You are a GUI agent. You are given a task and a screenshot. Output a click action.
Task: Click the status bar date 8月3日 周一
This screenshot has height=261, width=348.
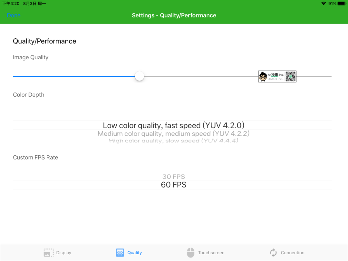pos(34,4)
